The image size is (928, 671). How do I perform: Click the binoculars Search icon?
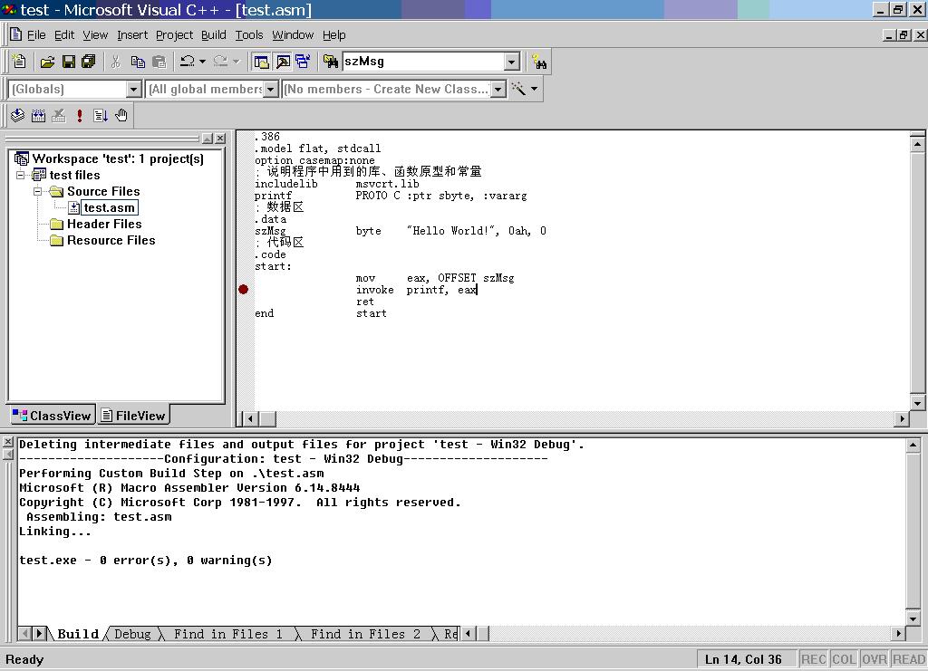pyautogui.click(x=539, y=62)
